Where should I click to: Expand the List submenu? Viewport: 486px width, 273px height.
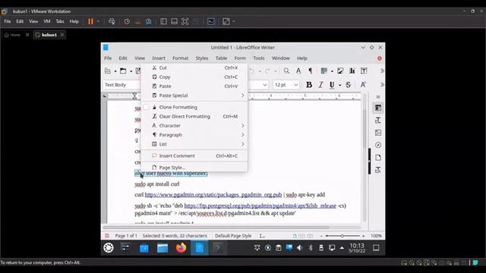coord(194,144)
